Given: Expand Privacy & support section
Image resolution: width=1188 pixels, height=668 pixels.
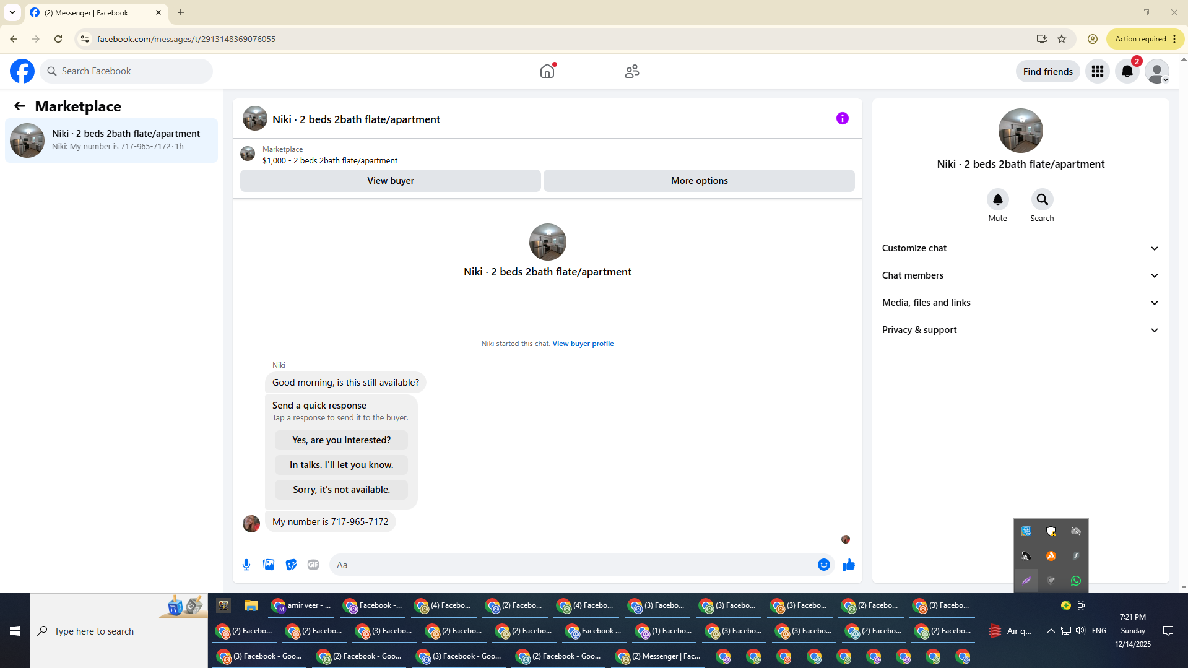Looking at the screenshot, I should (x=1020, y=330).
